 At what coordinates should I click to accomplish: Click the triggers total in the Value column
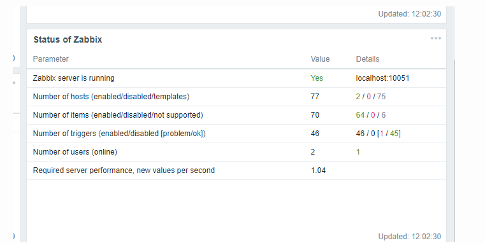[x=315, y=134]
